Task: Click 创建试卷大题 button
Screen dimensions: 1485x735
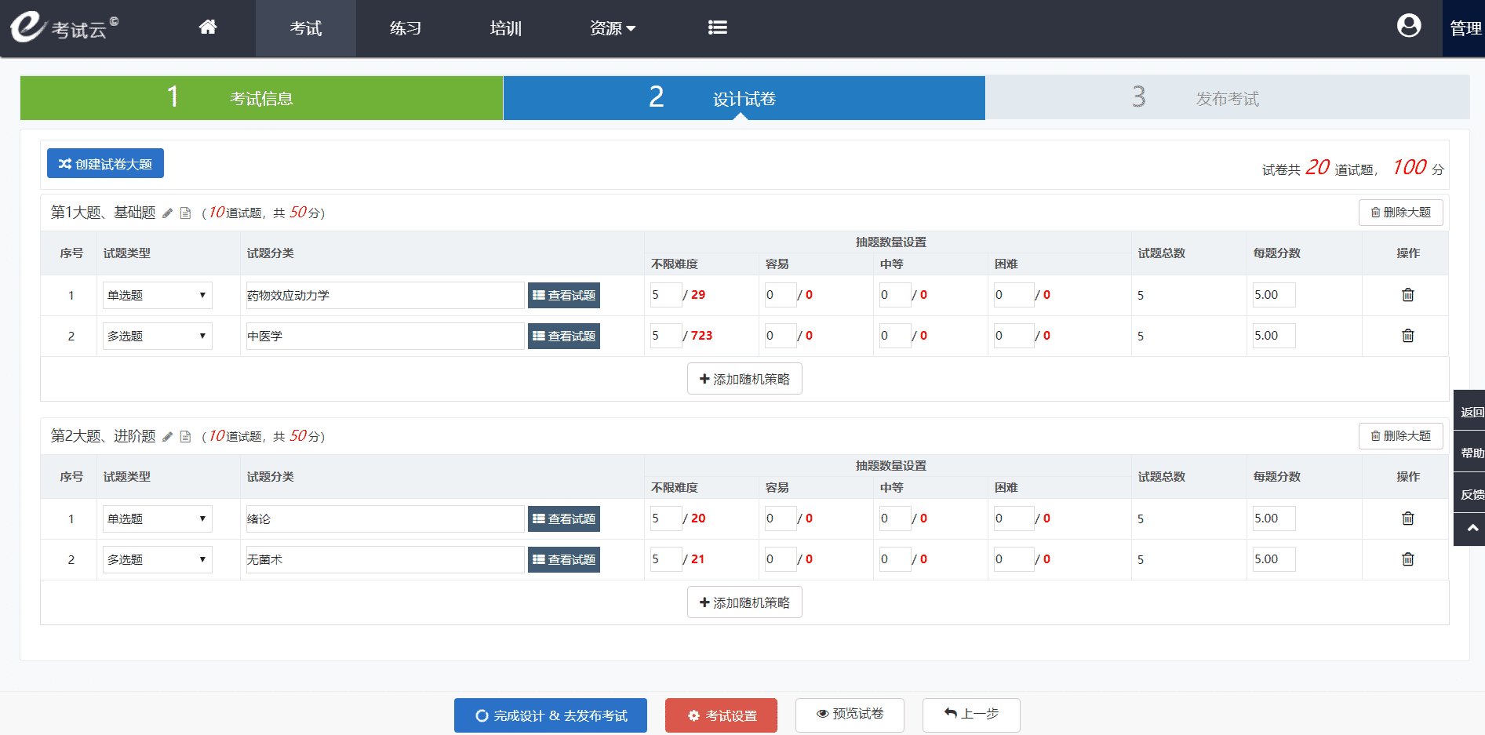Action: pos(105,164)
